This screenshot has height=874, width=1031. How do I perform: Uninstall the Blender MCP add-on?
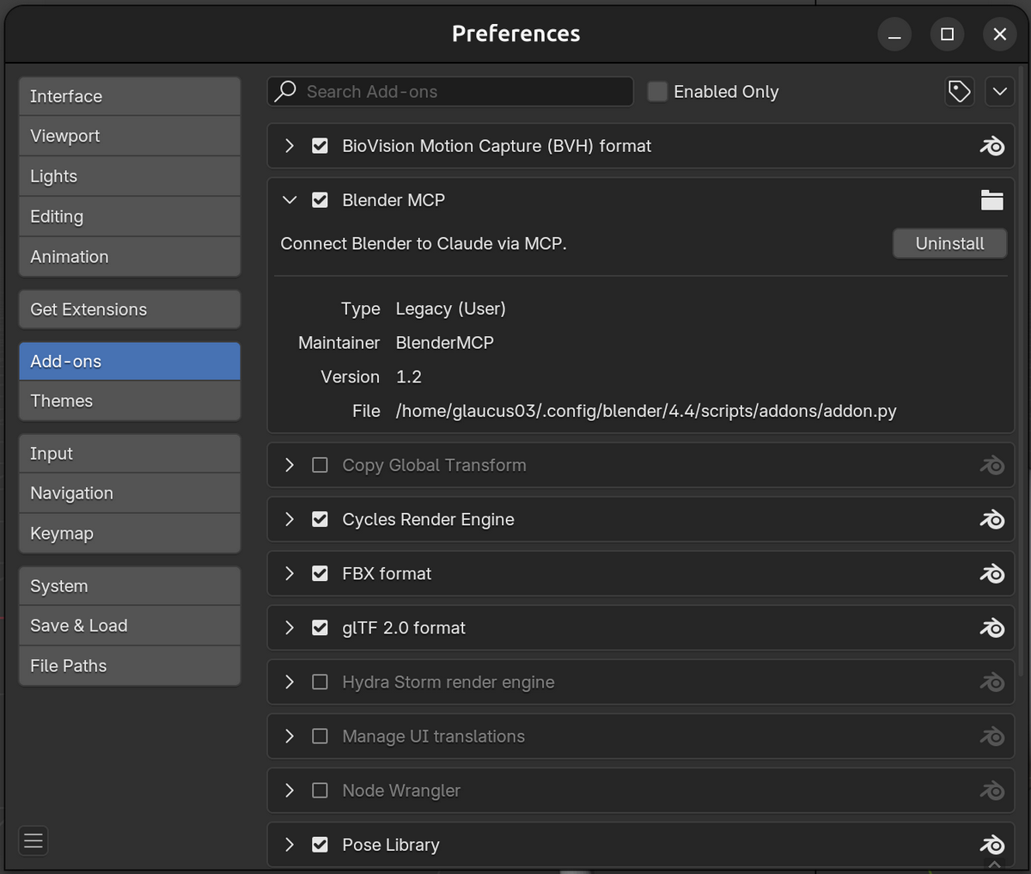point(950,243)
